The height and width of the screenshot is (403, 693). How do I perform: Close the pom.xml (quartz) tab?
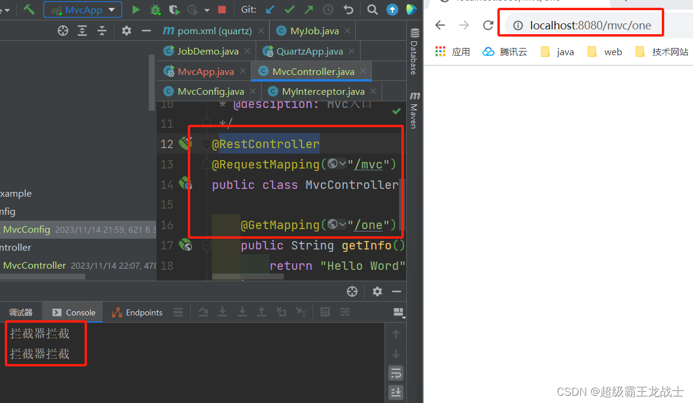tap(261, 31)
